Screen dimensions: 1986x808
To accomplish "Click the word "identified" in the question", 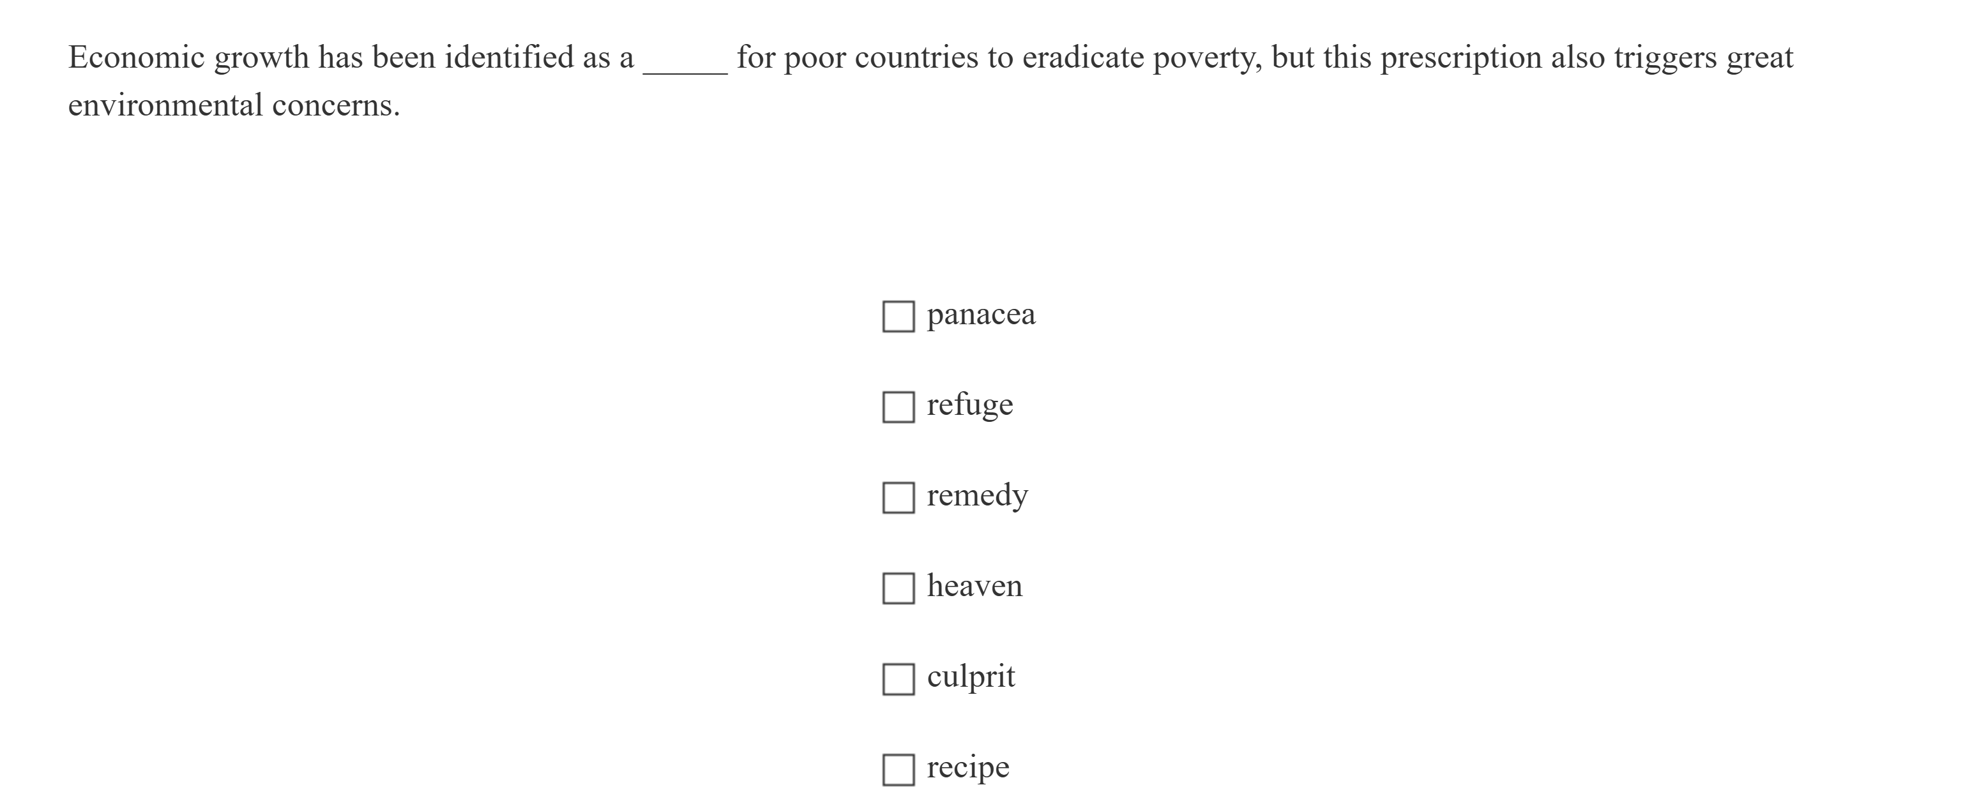I will [508, 58].
